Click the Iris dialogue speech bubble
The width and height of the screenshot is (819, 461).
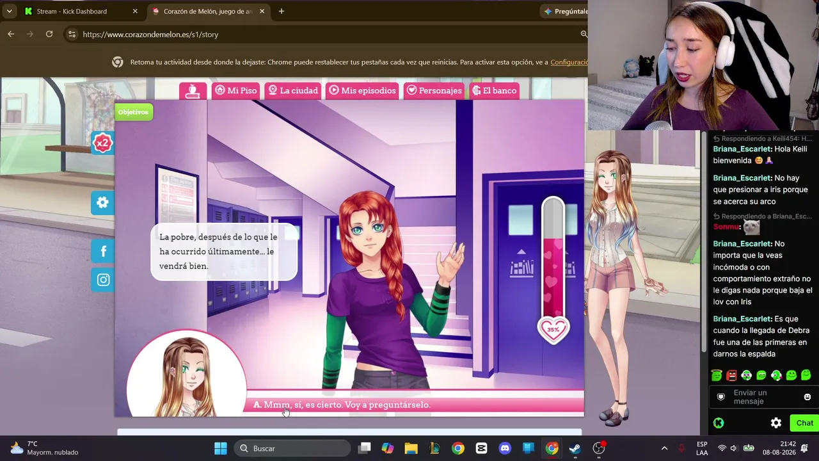pos(224,252)
